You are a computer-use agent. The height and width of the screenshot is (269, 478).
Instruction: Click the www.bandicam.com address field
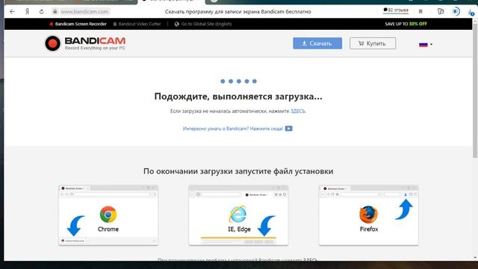tap(84, 12)
